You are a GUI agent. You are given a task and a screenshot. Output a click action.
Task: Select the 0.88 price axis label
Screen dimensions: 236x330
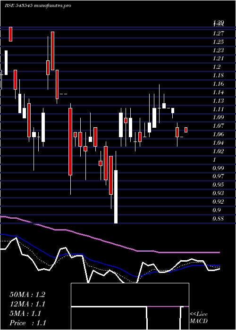(218, 219)
